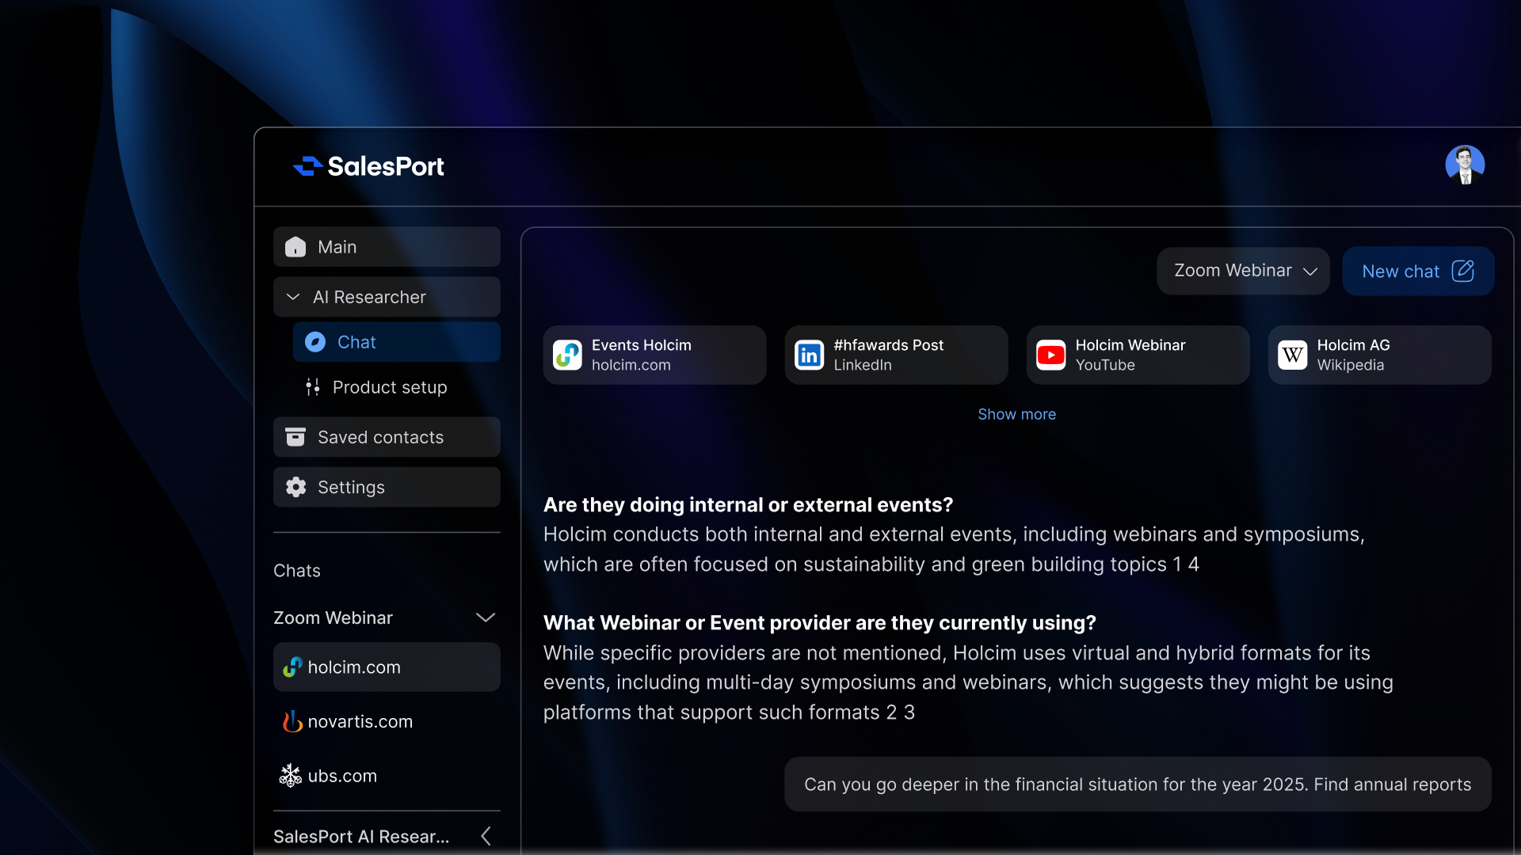
Task: Click the user profile avatar
Action: tap(1465, 164)
